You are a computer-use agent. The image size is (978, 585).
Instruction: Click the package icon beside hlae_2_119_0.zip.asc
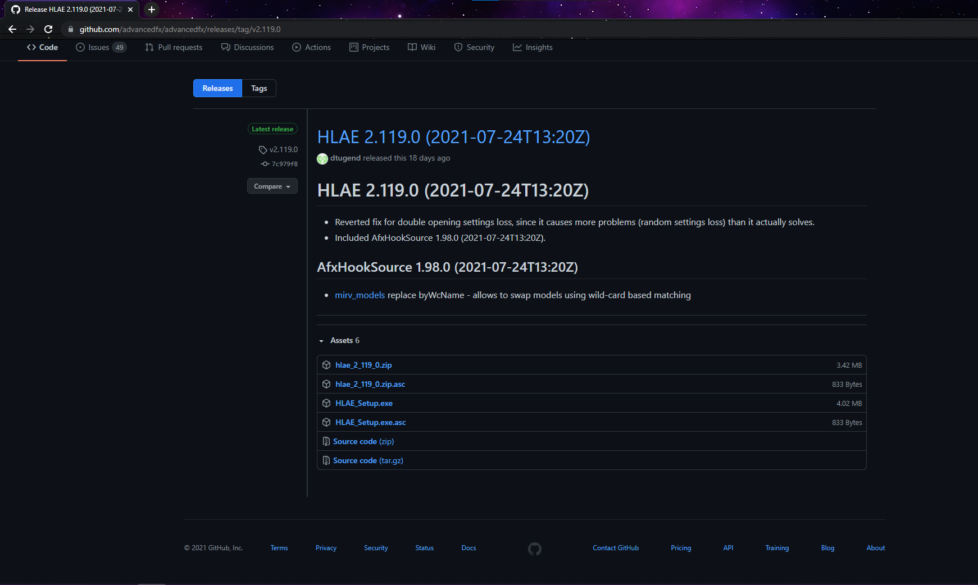click(326, 384)
